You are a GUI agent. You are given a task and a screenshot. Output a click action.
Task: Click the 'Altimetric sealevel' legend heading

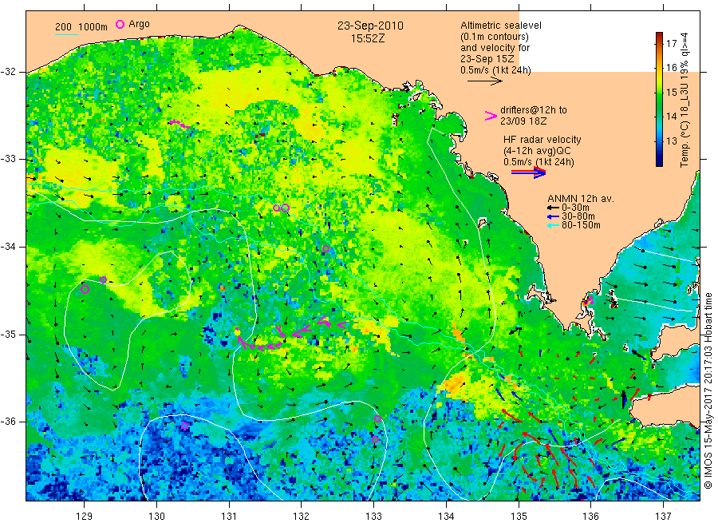coord(501,26)
